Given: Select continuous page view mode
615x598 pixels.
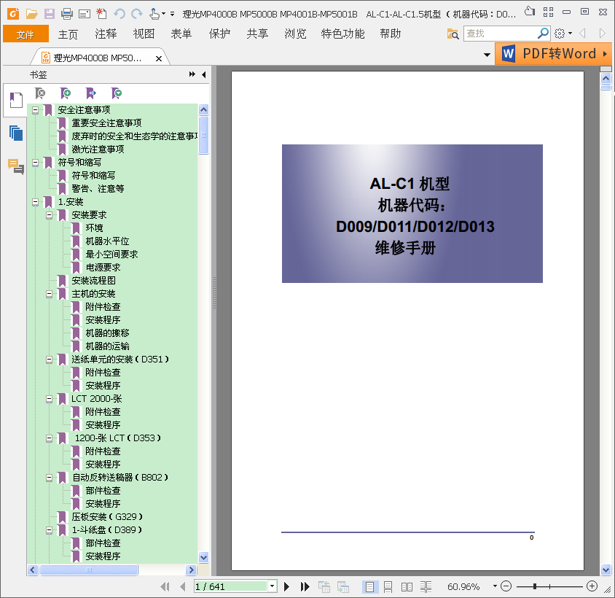Looking at the screenshot, I should click(x=388, y=586).
